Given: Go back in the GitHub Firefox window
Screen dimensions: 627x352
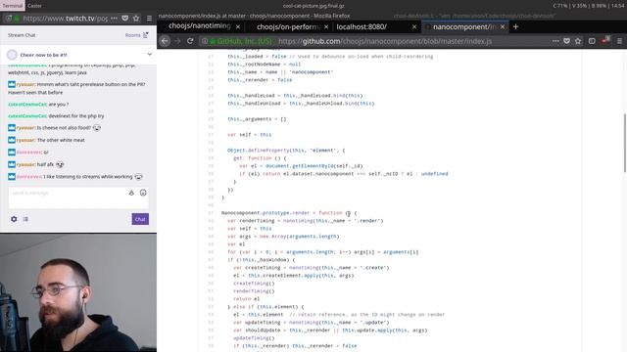Looking at the screenshot, I should pos(165,41).
